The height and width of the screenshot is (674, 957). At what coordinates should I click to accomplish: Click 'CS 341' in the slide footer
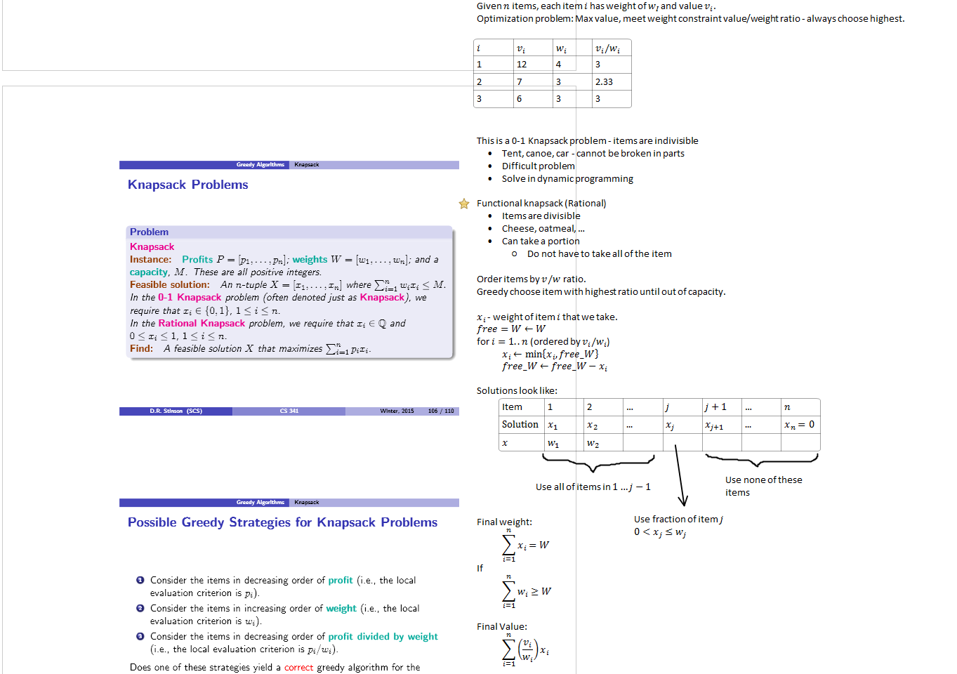[x=289, y=411]
